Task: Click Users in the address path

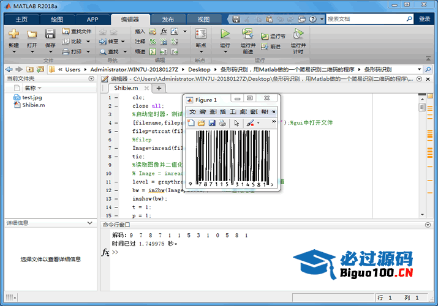Action: pos(73,69)
